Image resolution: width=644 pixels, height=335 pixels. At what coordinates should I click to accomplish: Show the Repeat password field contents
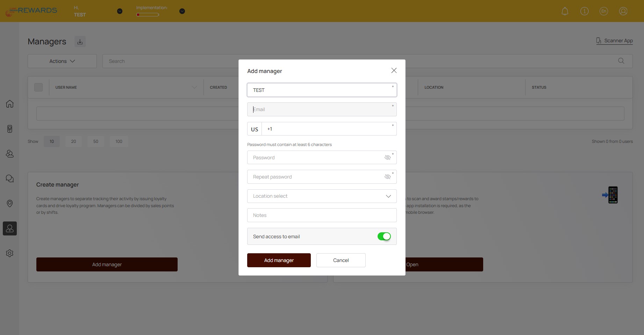click(387, 177)
